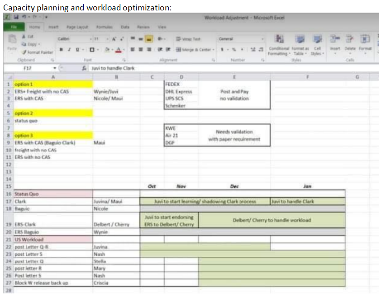Increase font size with the large A icon
Screen dimensions: 381x297
(x=114, y=39)
